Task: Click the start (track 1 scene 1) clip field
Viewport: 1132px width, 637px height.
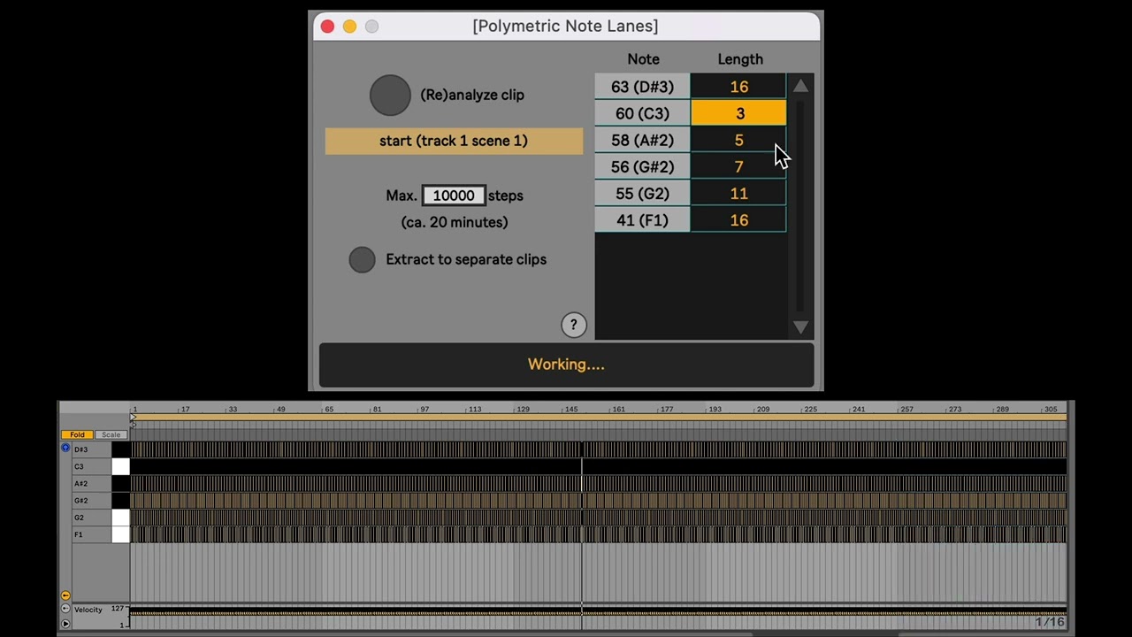Action: click(454, 141)
